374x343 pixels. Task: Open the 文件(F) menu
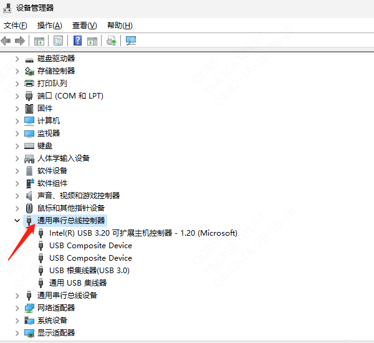point(16,26)
